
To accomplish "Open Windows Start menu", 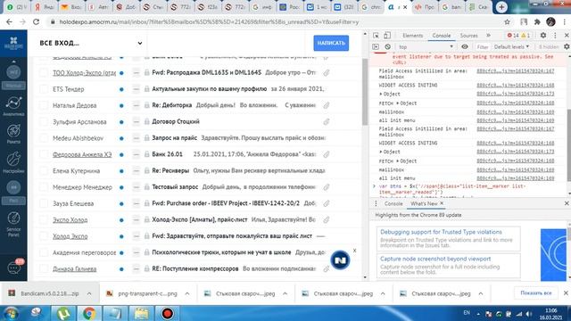I will [x=12, y=313].
